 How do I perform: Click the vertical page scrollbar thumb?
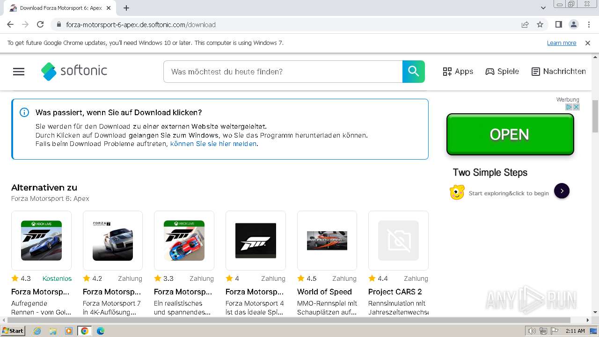(595, 116)
